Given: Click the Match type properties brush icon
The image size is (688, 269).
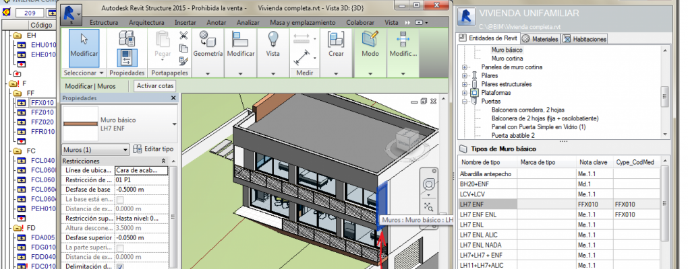Looking at the screenshot, I should (x=184, y=61).
